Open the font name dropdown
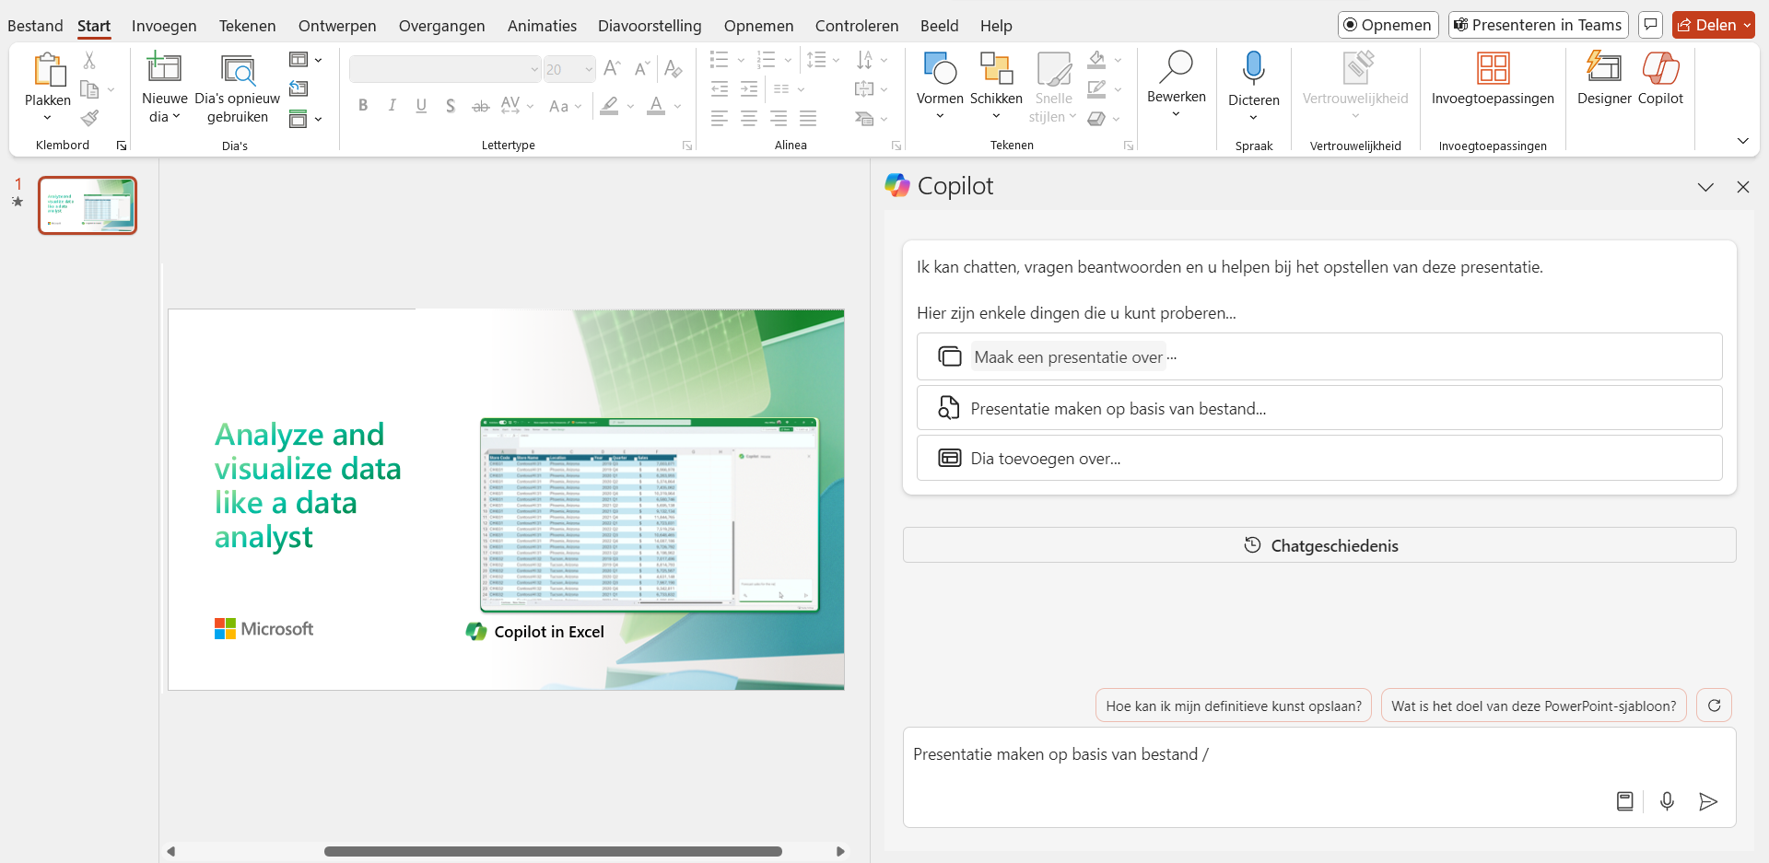1769x863 pixels. pyautogui.click(x=533, y=69)
